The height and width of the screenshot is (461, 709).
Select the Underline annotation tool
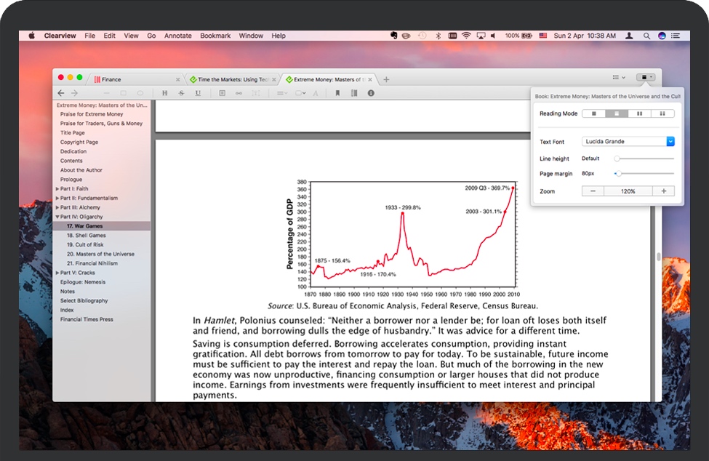(x=198, y=93)
